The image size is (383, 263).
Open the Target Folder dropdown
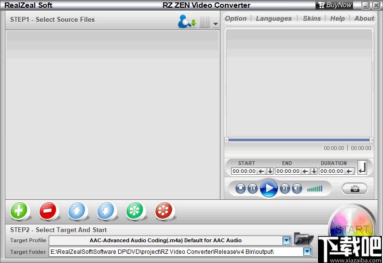(307, 251)
